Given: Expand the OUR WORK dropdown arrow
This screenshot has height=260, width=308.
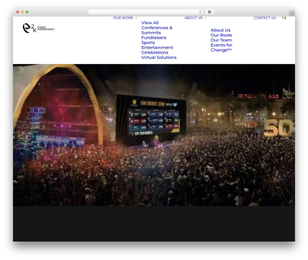Looking at the screenshot, I should pyautogui.click(x=136, y=18).
